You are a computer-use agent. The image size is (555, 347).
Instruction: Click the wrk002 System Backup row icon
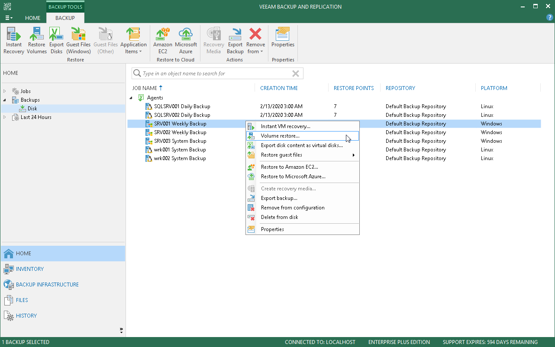[149, 158]
